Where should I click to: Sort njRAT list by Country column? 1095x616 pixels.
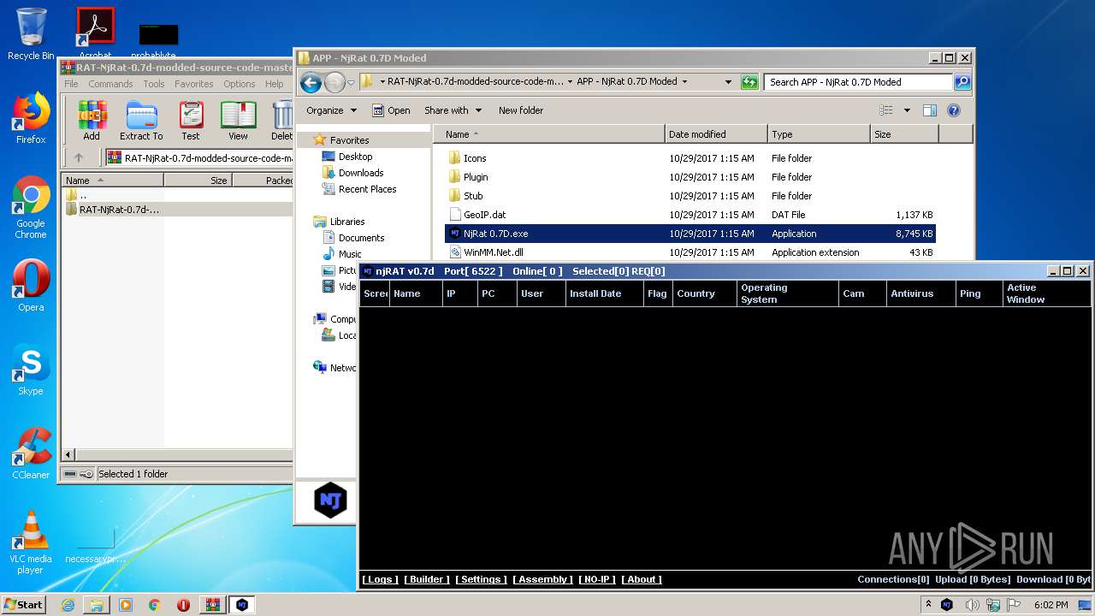[705, 293]
